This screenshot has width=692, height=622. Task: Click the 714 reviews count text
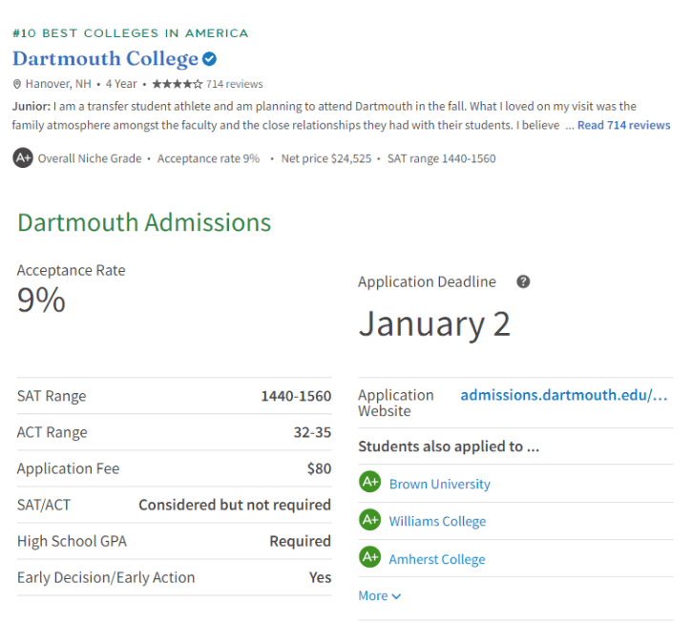(235, 84)
